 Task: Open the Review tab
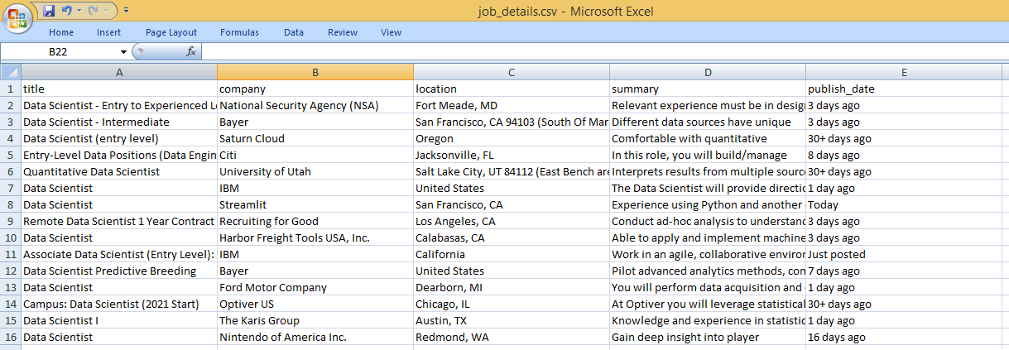pyautogui.click(x=342, y=32)
